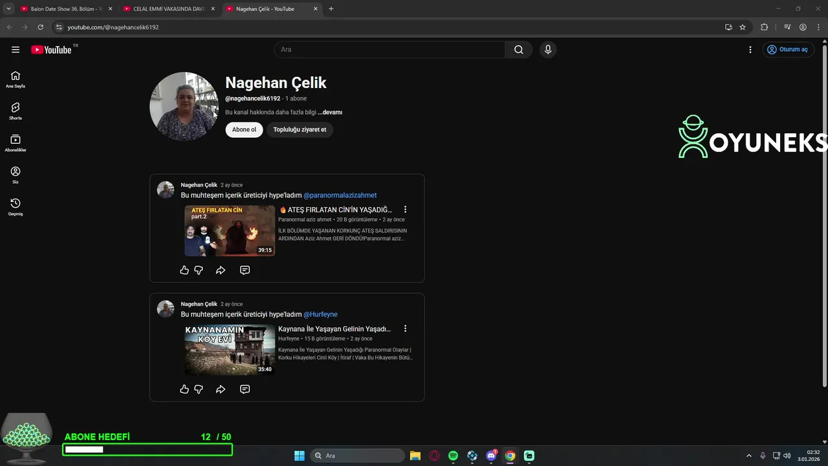Install app icon in address bar
828x466 pixels.
pos(728,27)
